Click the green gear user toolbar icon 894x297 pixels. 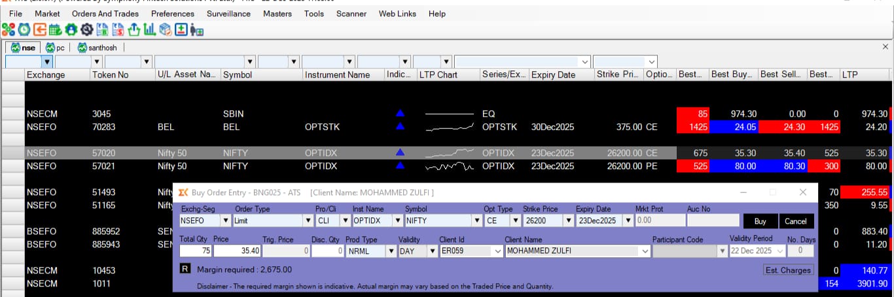tap(71, 29)
